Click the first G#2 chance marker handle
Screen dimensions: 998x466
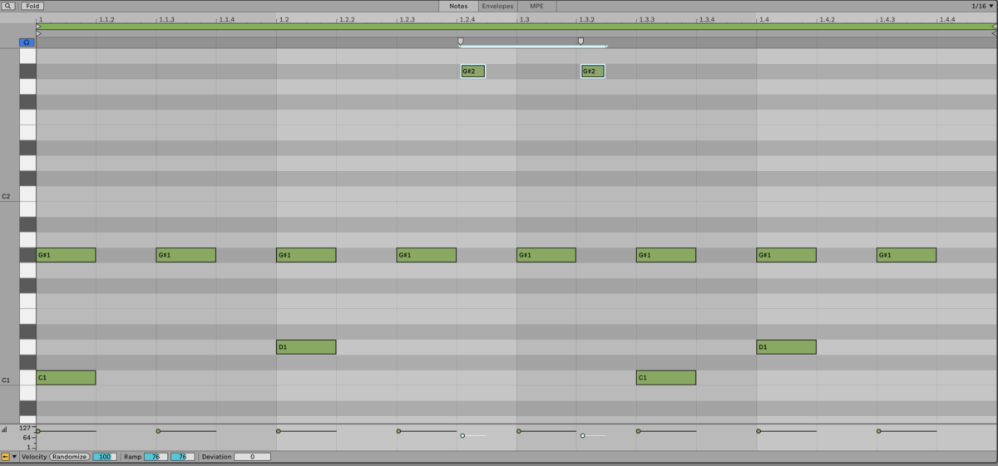pyautogui.click(x=461, y=41)
